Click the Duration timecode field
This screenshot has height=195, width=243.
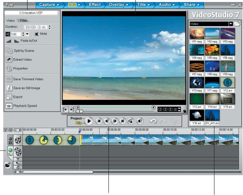tap(35, 27)
